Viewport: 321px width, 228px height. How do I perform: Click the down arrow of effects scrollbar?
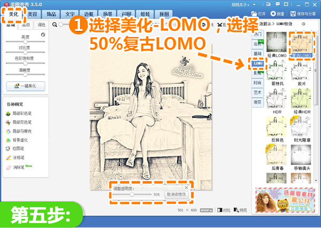click(x=316, y=180)
